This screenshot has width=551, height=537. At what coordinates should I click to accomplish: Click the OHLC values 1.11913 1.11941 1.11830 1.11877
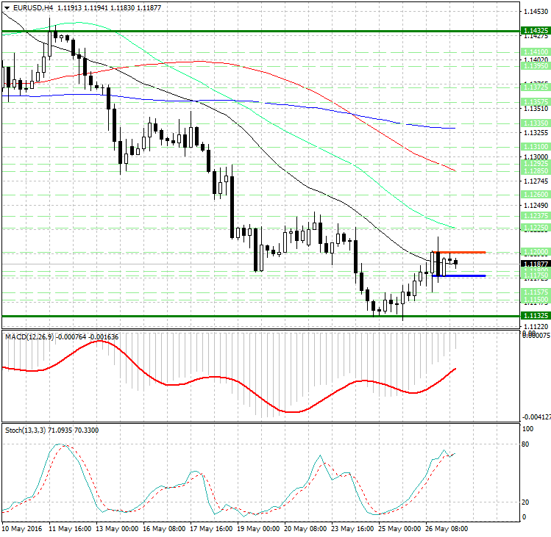click(110, 7)
